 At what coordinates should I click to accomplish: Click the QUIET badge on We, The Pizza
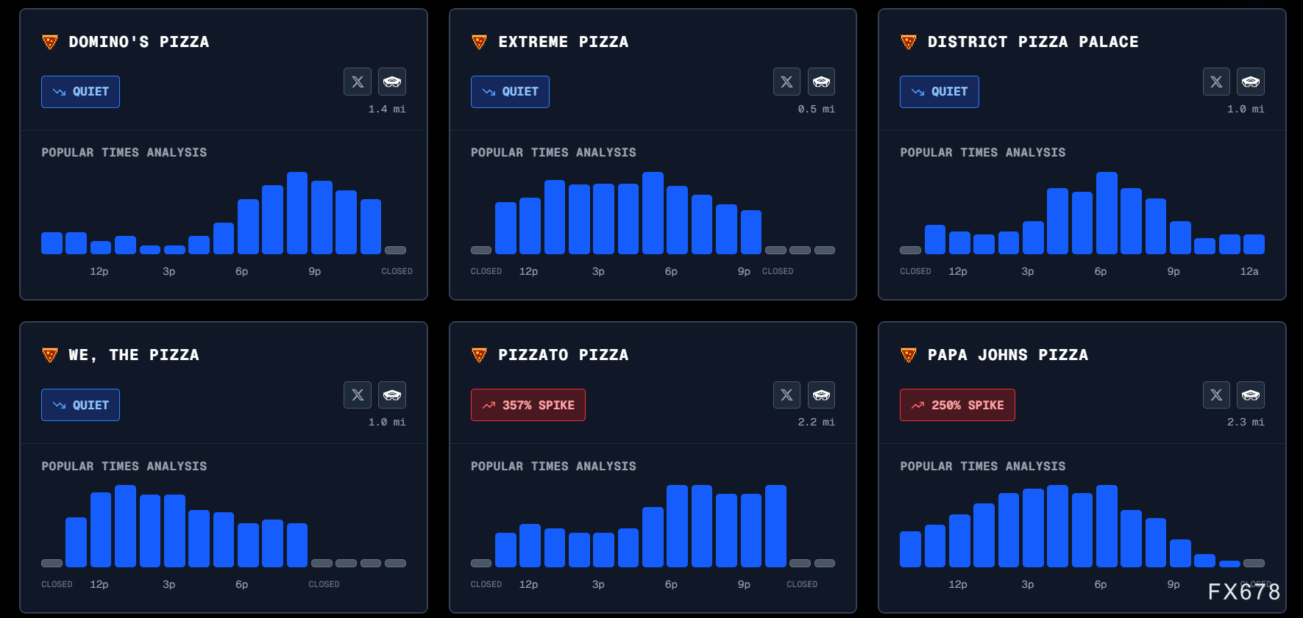click(80, 405)
